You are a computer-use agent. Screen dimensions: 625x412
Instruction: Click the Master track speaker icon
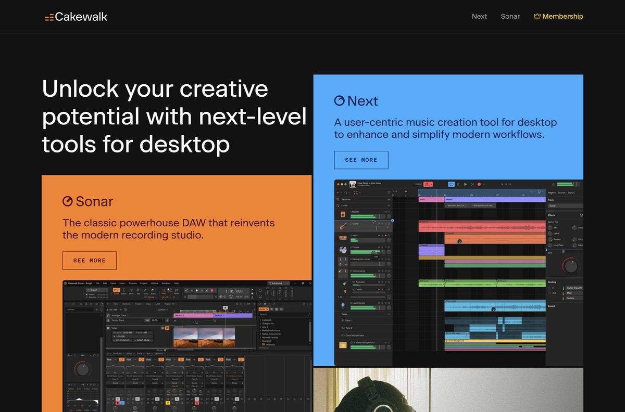tap(343, 214)
